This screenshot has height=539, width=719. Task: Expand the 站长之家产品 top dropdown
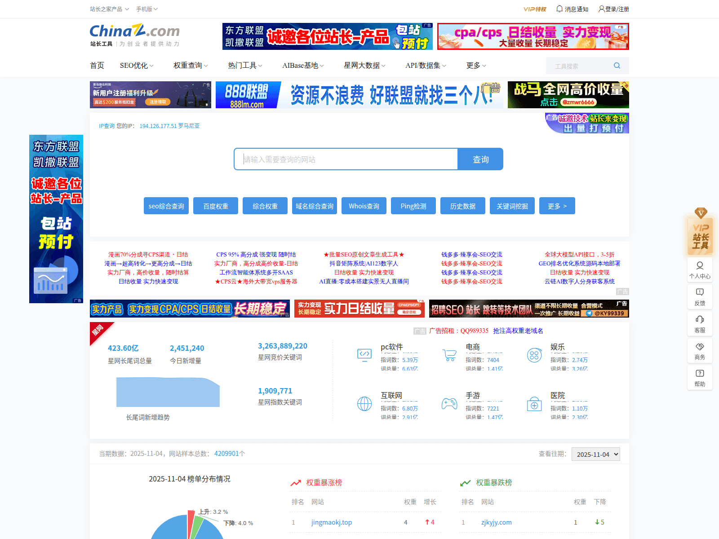109,9
